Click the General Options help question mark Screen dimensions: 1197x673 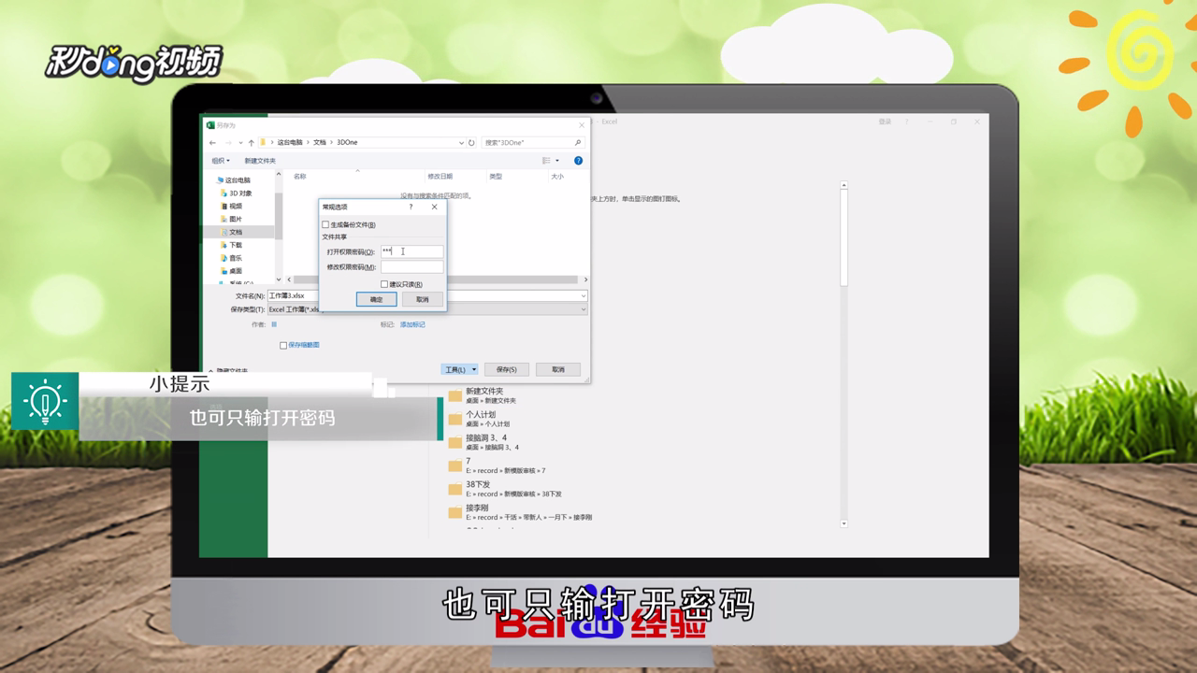click(411, 207)
